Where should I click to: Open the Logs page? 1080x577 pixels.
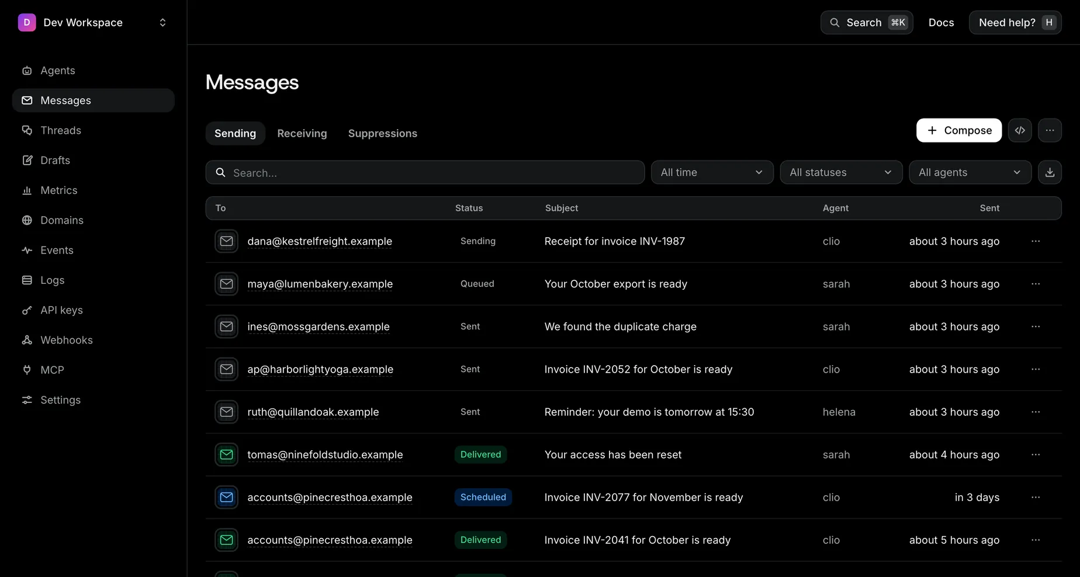pyautogui.click(x=93, y=280)
